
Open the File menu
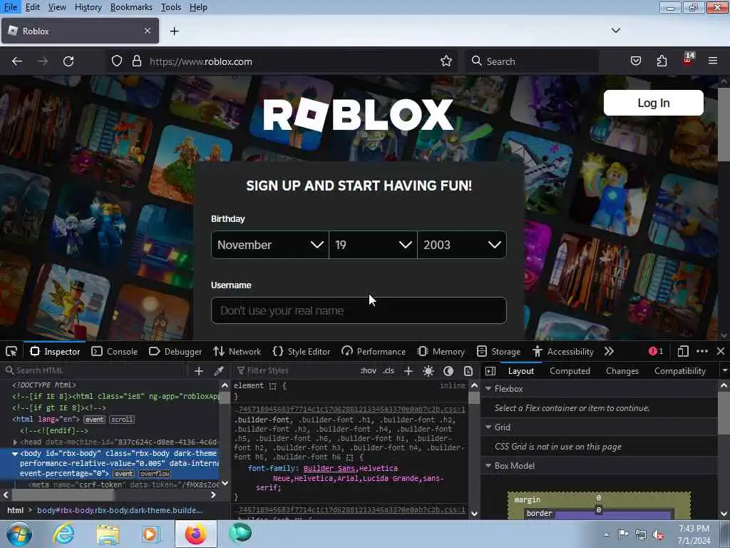10,7
